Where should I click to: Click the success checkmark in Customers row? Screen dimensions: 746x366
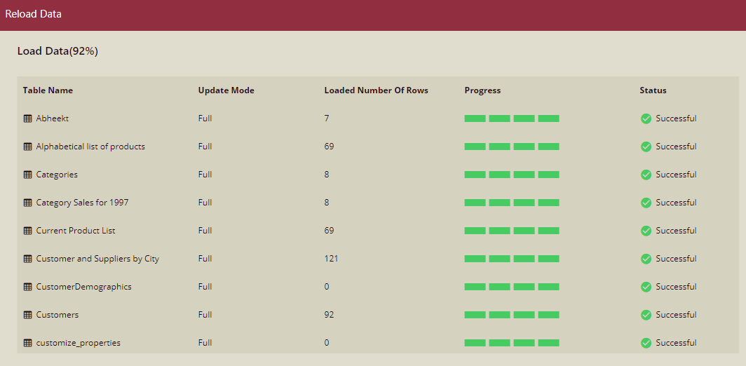point(646,315)
